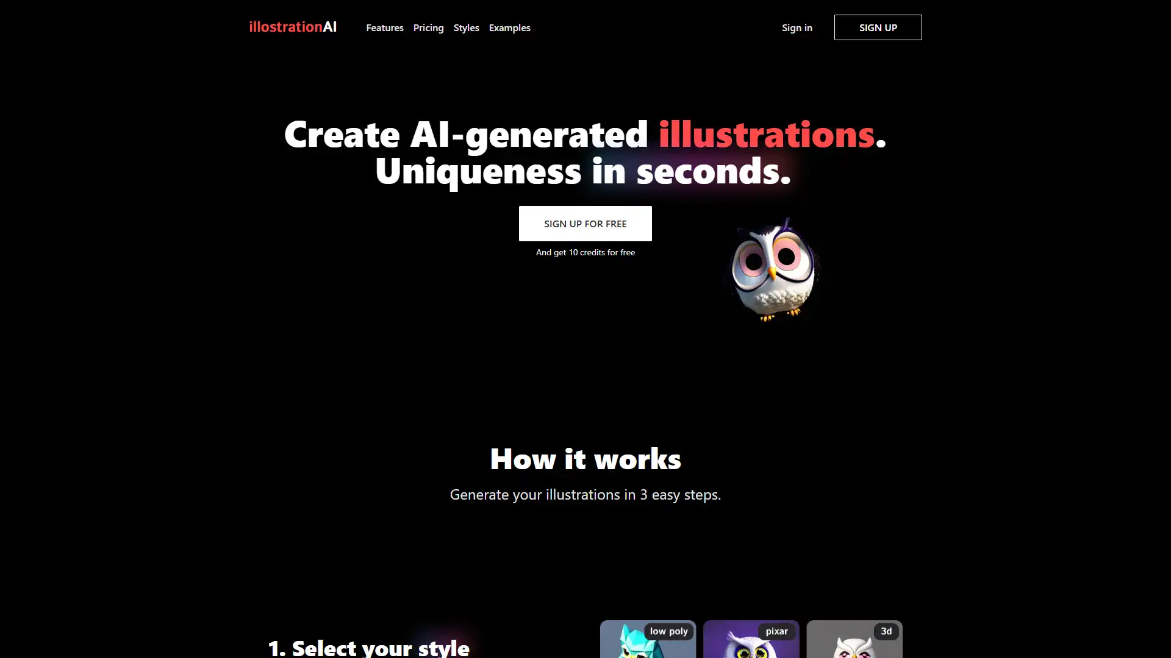
Task: Expand the Styles navigation dropdown
Action: pos(467,27)
